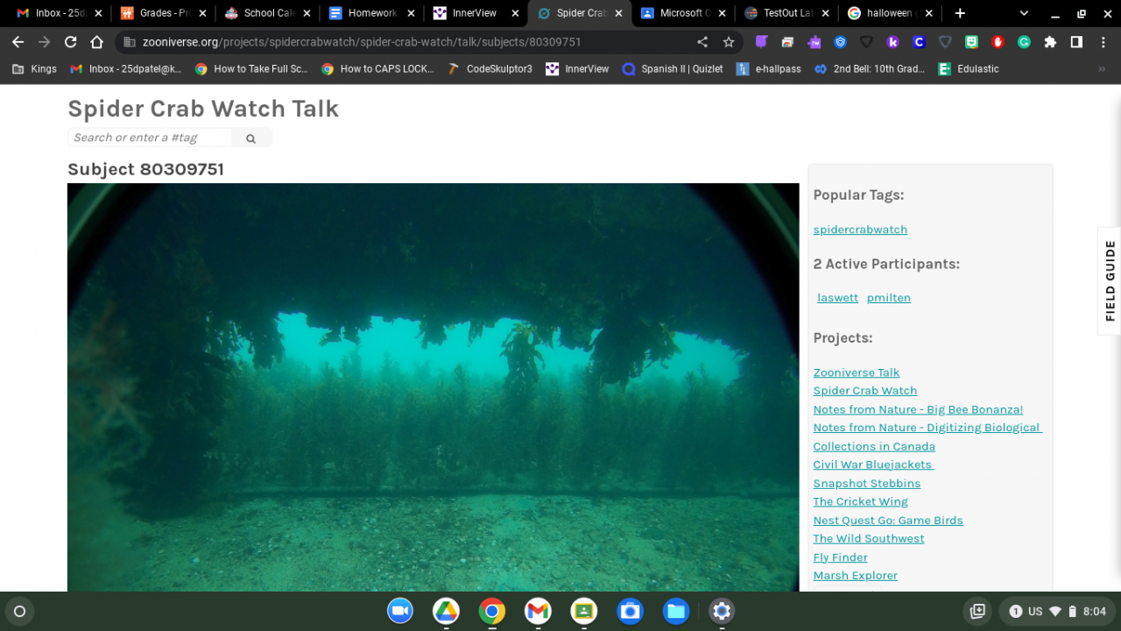1121x631 pixels.
Task: Open the Chrome three-dot menu
Action: click(x=1102, y=42)
